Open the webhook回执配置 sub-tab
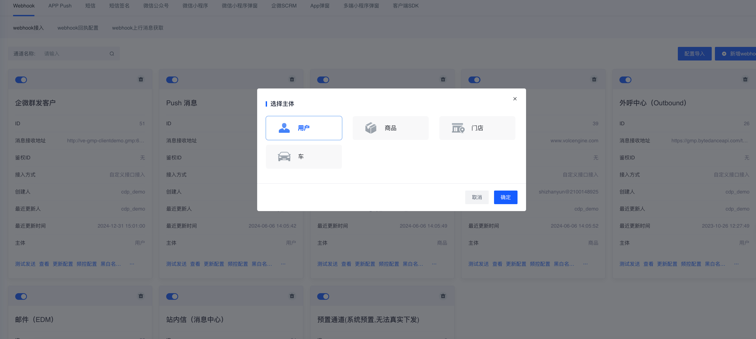Viewport: 756px width, 339px height. [x=78, y=28]
